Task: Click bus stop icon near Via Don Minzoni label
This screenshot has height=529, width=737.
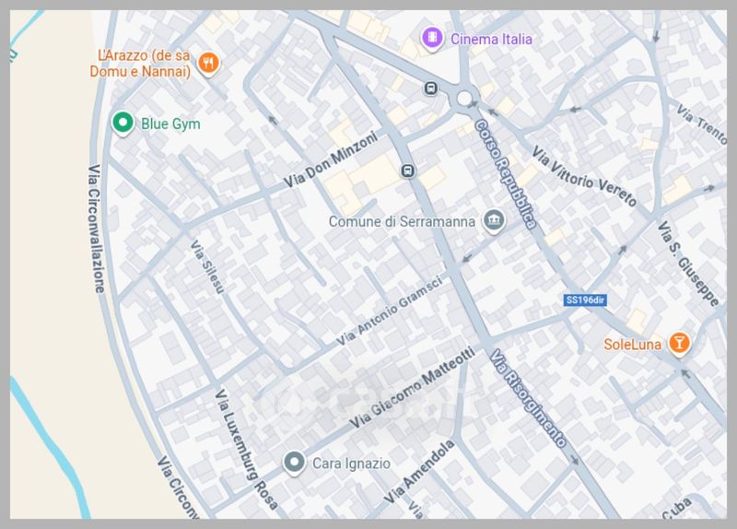Action: pyautogui.click(x=407, y=170)
